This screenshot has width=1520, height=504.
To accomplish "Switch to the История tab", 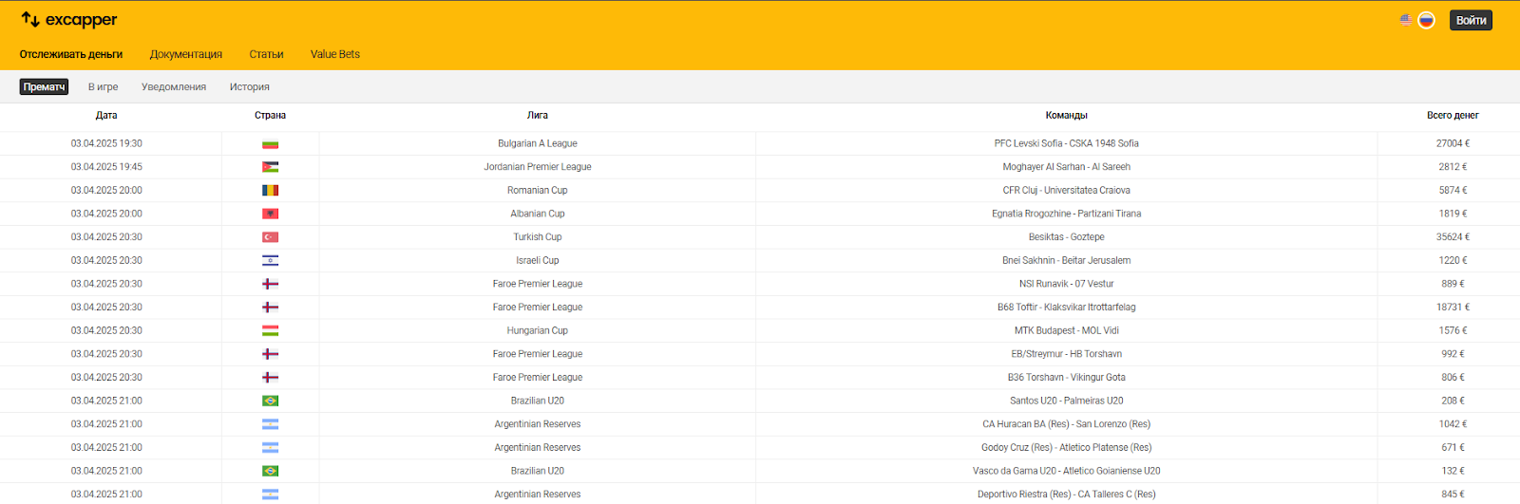I will pos(250,86).
